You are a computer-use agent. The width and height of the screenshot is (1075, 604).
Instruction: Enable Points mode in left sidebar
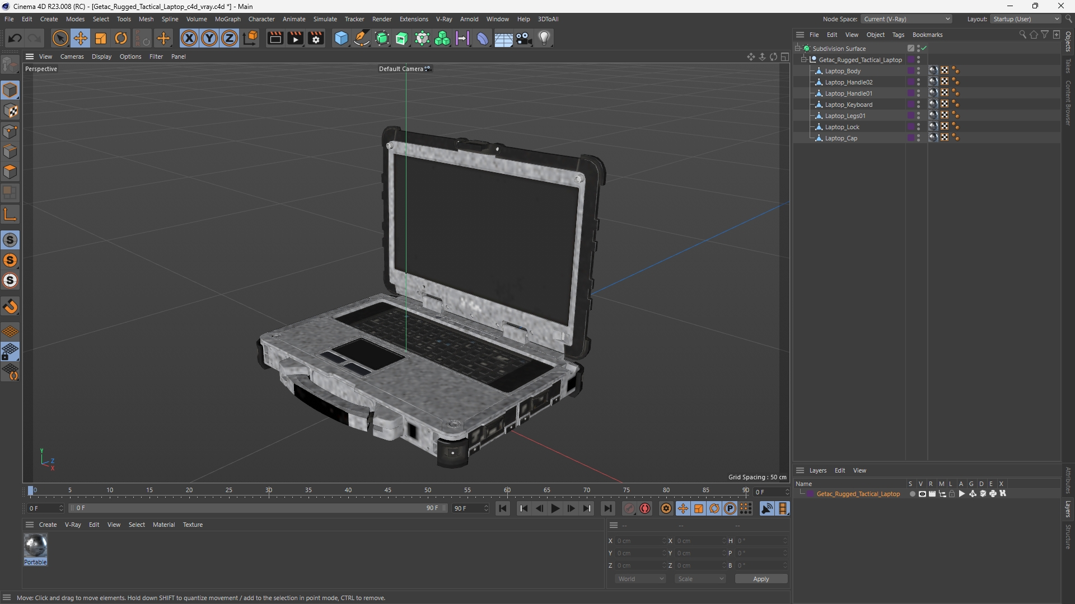coord(10,131)
